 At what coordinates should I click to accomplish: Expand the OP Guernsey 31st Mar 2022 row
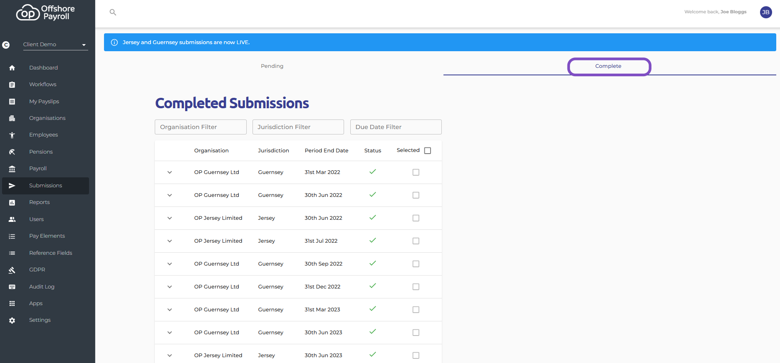tap(170, 172)
